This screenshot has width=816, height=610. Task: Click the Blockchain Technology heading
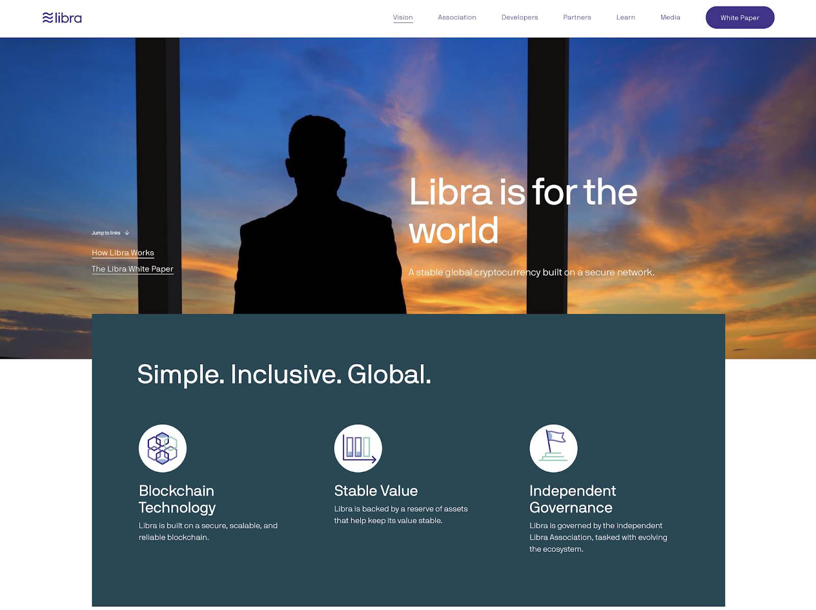(x=177, y=499)
